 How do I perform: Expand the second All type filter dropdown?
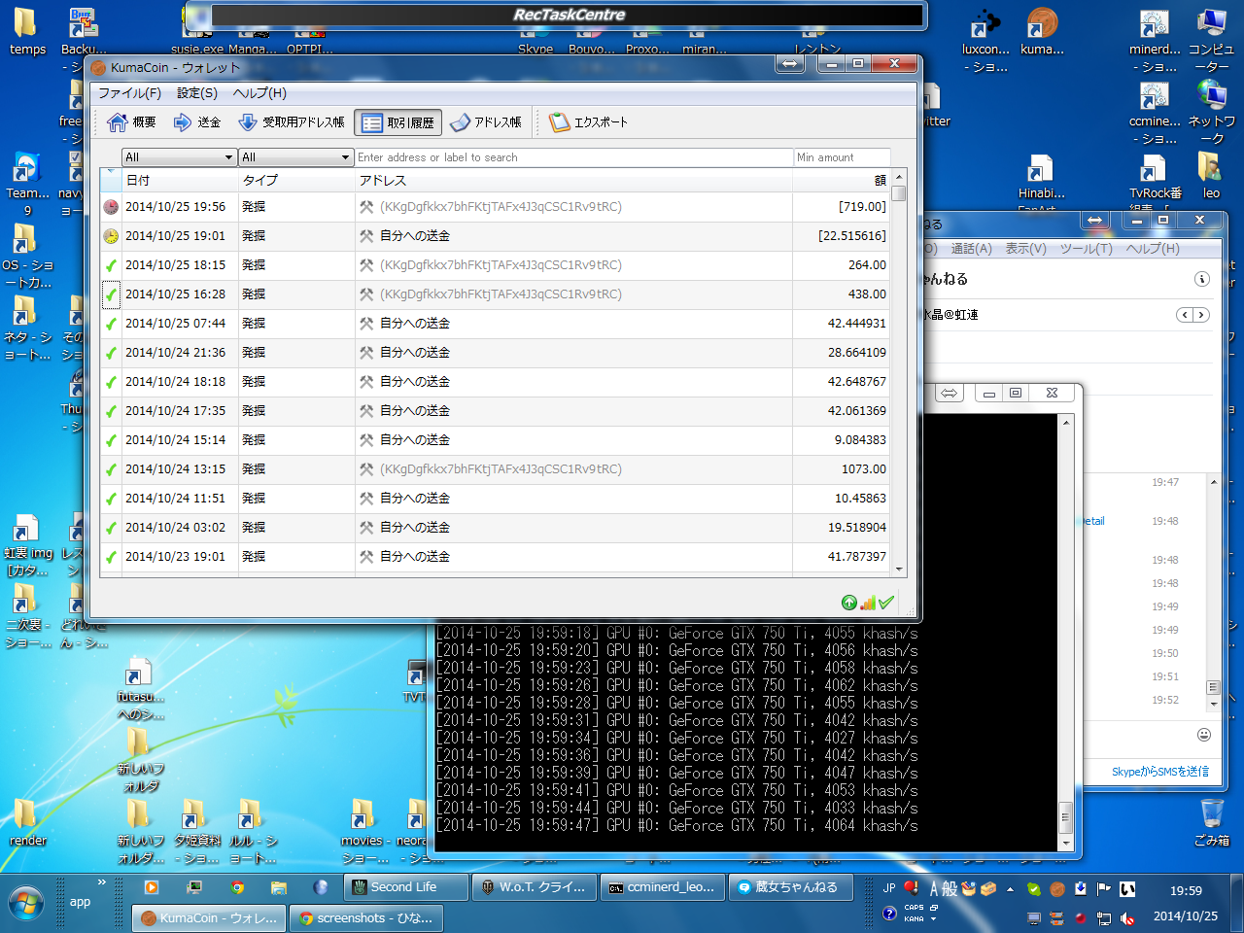tap(295, 157)
